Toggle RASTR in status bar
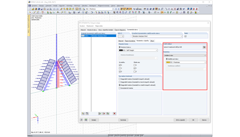Viewport: 240px width, 137px height. point(117,135)
